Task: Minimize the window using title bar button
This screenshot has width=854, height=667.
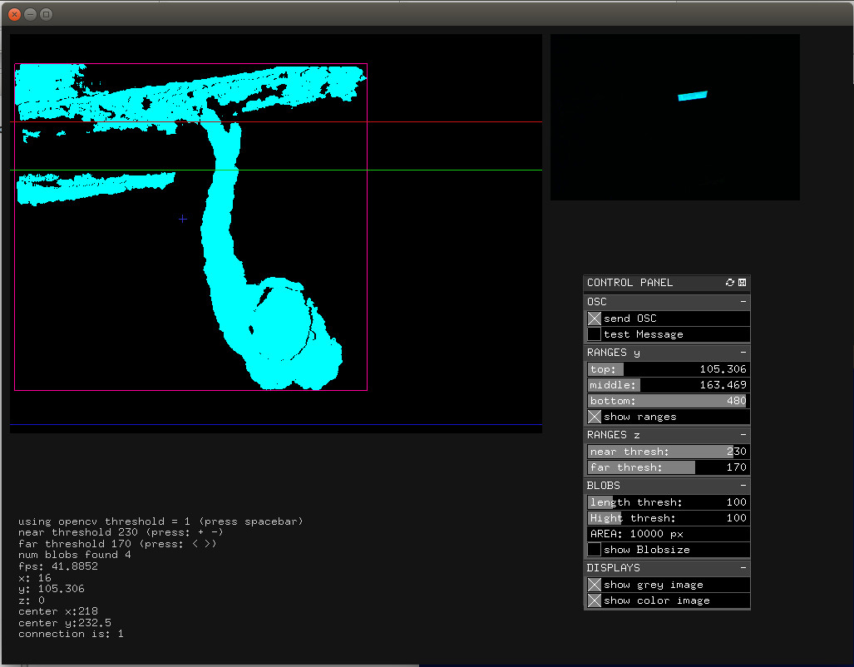Action: [30, 14]
